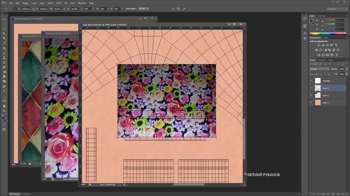The image size is (350, 196).
Task: Add a Brightness/Contrast adjustment
Action: 318,45
